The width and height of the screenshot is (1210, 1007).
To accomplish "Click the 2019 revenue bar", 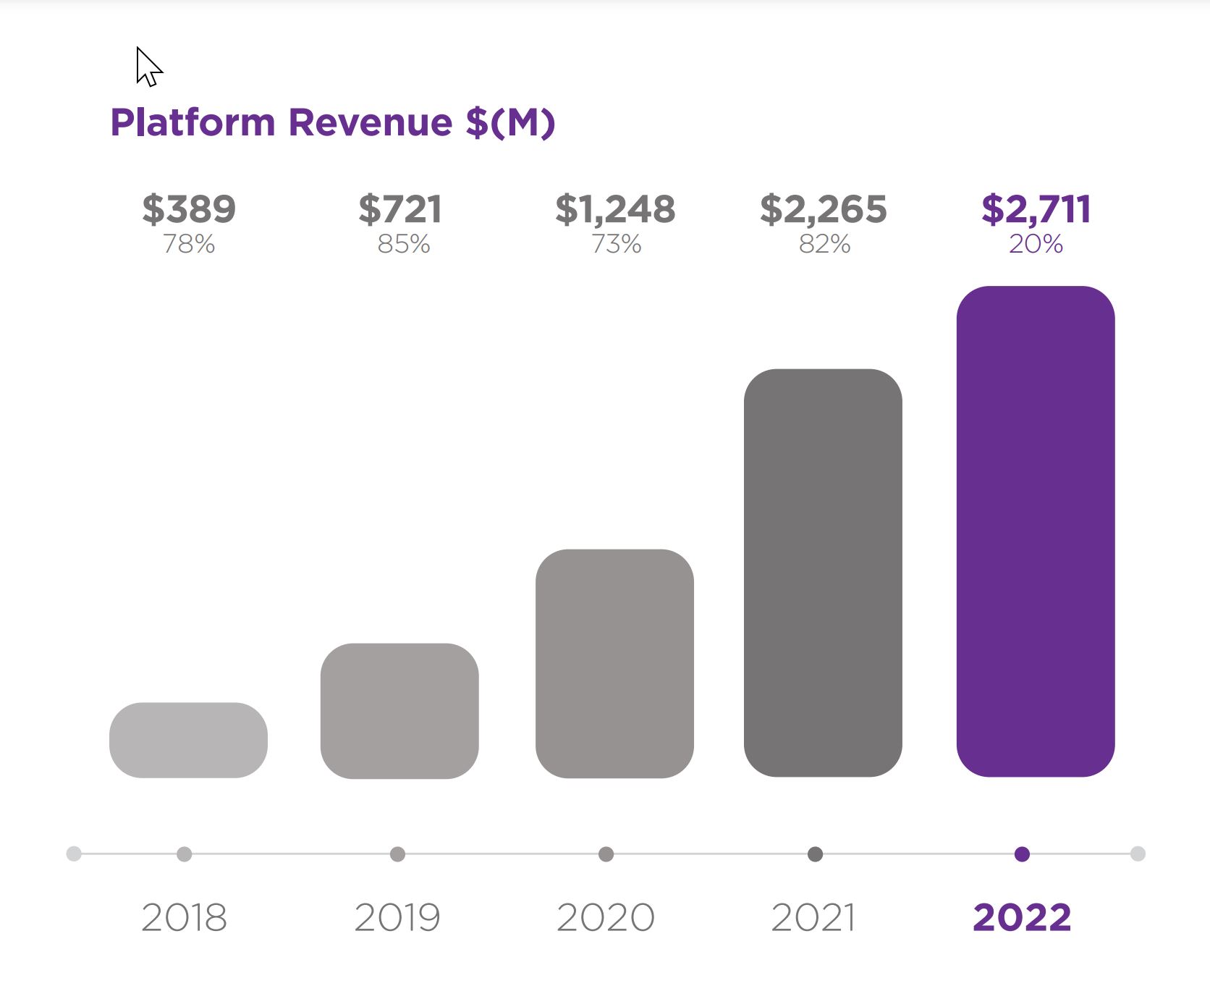I will (x=399, y=711).
